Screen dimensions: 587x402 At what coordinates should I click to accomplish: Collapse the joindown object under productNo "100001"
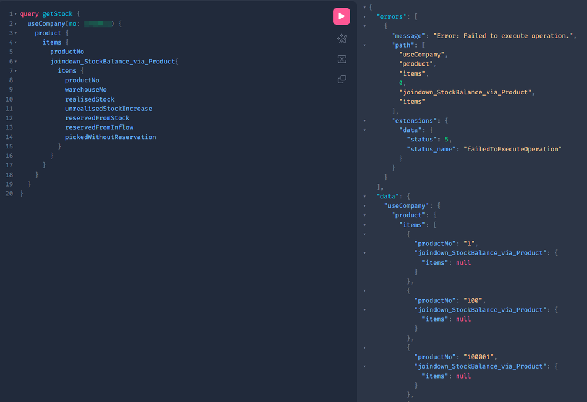pyautogui.click(x=365, y=366)
